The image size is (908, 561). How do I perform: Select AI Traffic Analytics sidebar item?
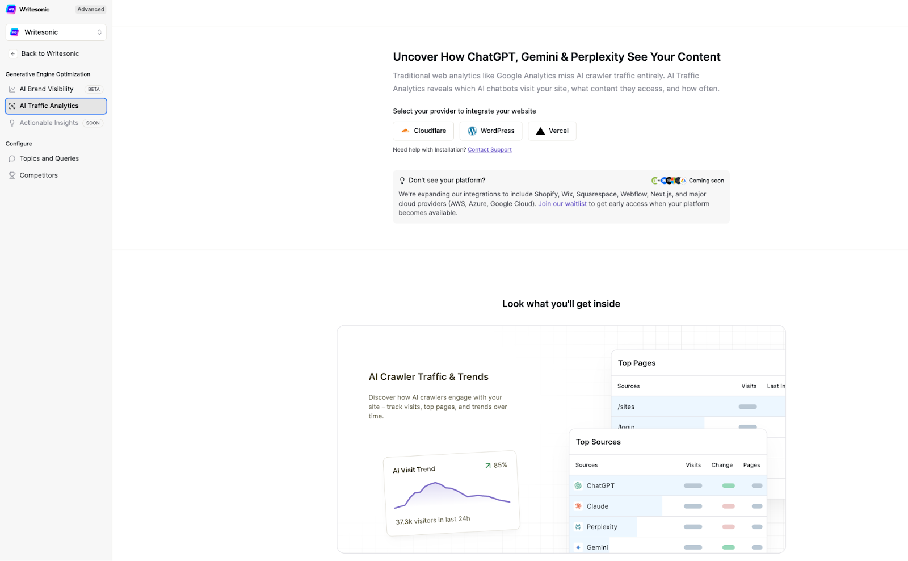click(56, 106)
